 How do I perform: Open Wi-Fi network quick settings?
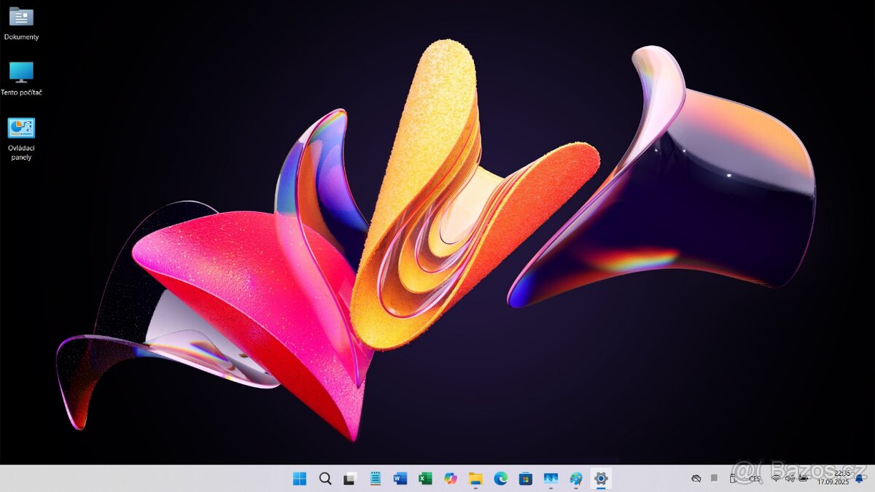(x=776, y=479)
